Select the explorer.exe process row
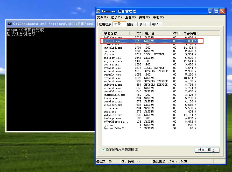This screenshot has width=232, height=172. coord(150,61)
